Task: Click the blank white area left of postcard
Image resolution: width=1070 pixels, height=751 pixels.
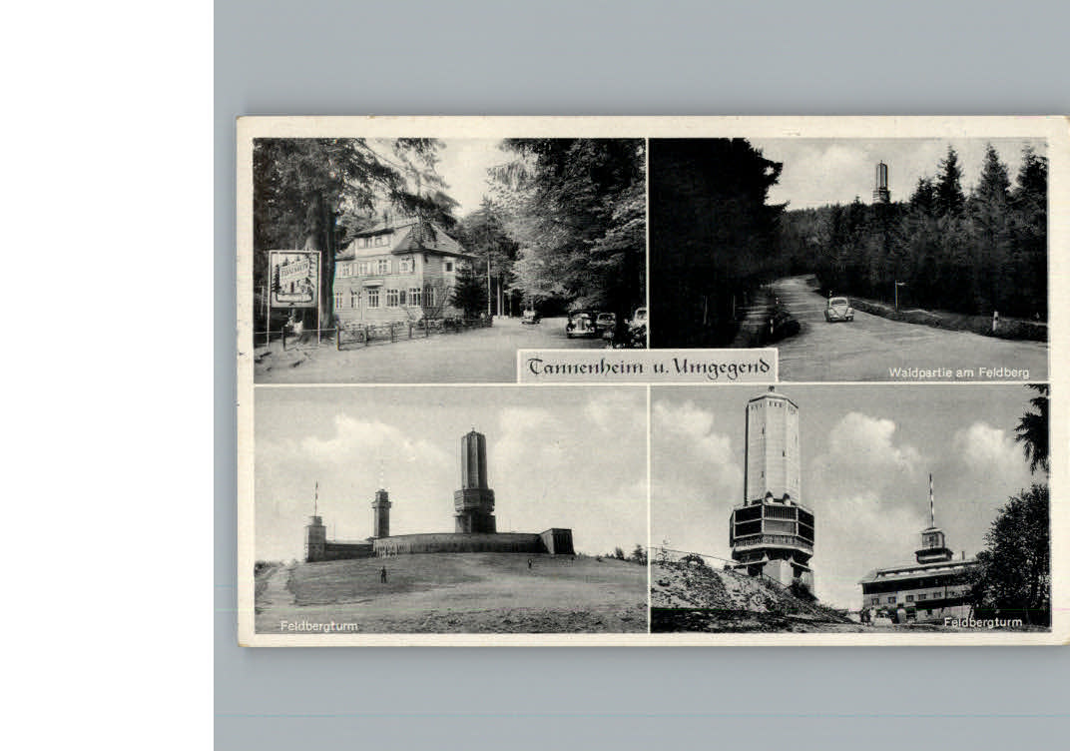Action: point(106,375)
